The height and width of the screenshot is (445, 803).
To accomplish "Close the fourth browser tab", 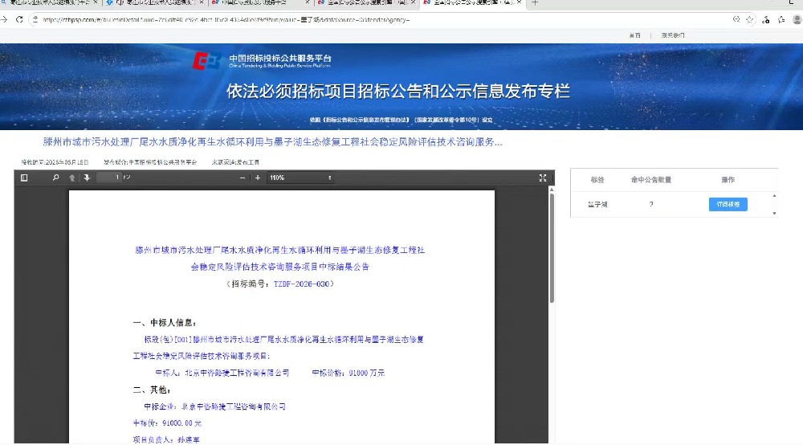I will (413, 2).
